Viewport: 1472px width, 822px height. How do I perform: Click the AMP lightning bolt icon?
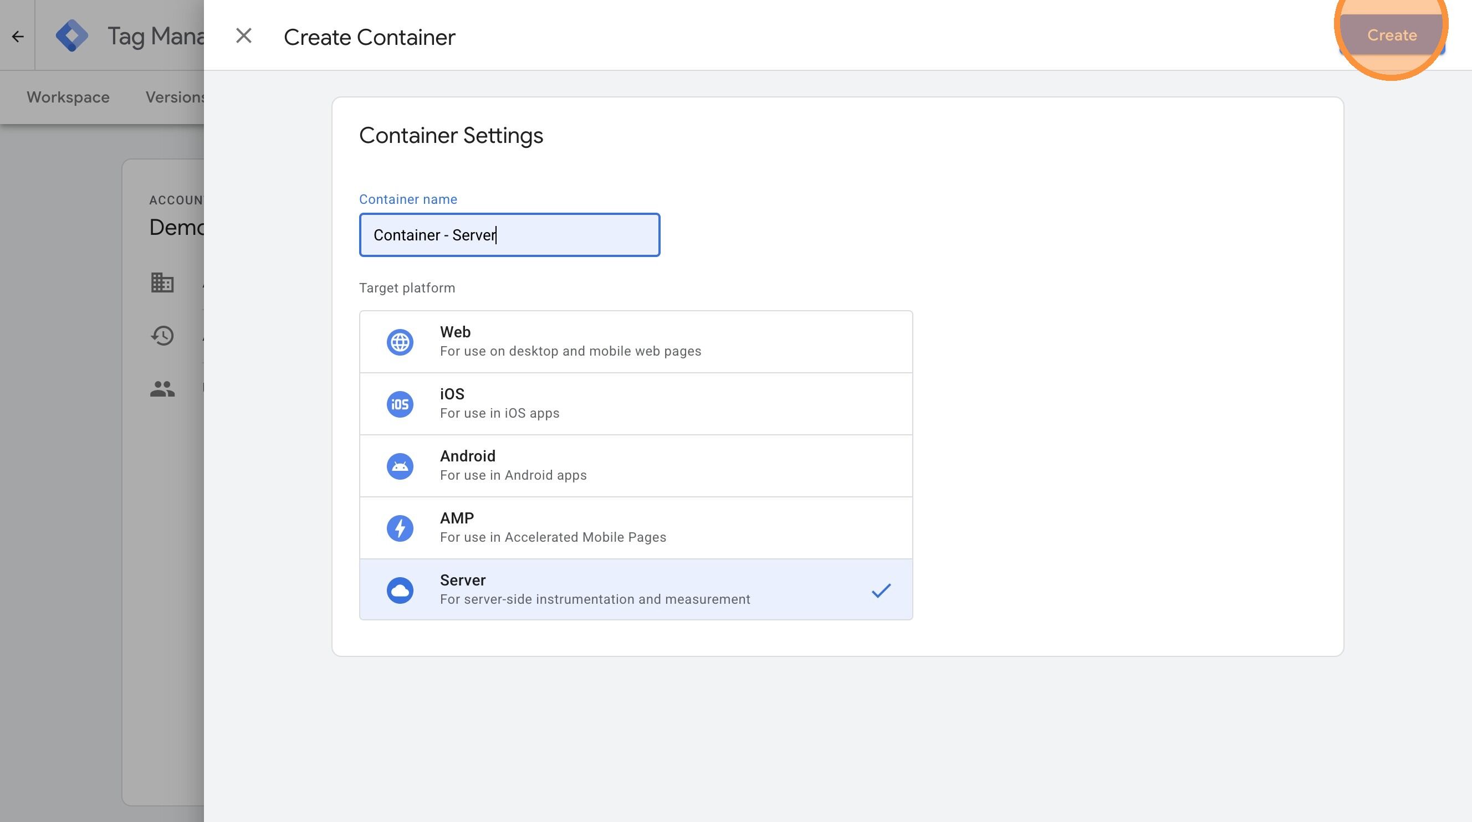point(400,527)
